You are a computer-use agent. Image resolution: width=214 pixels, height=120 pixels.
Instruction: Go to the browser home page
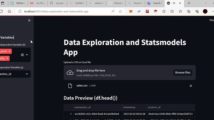click(9, 11)
